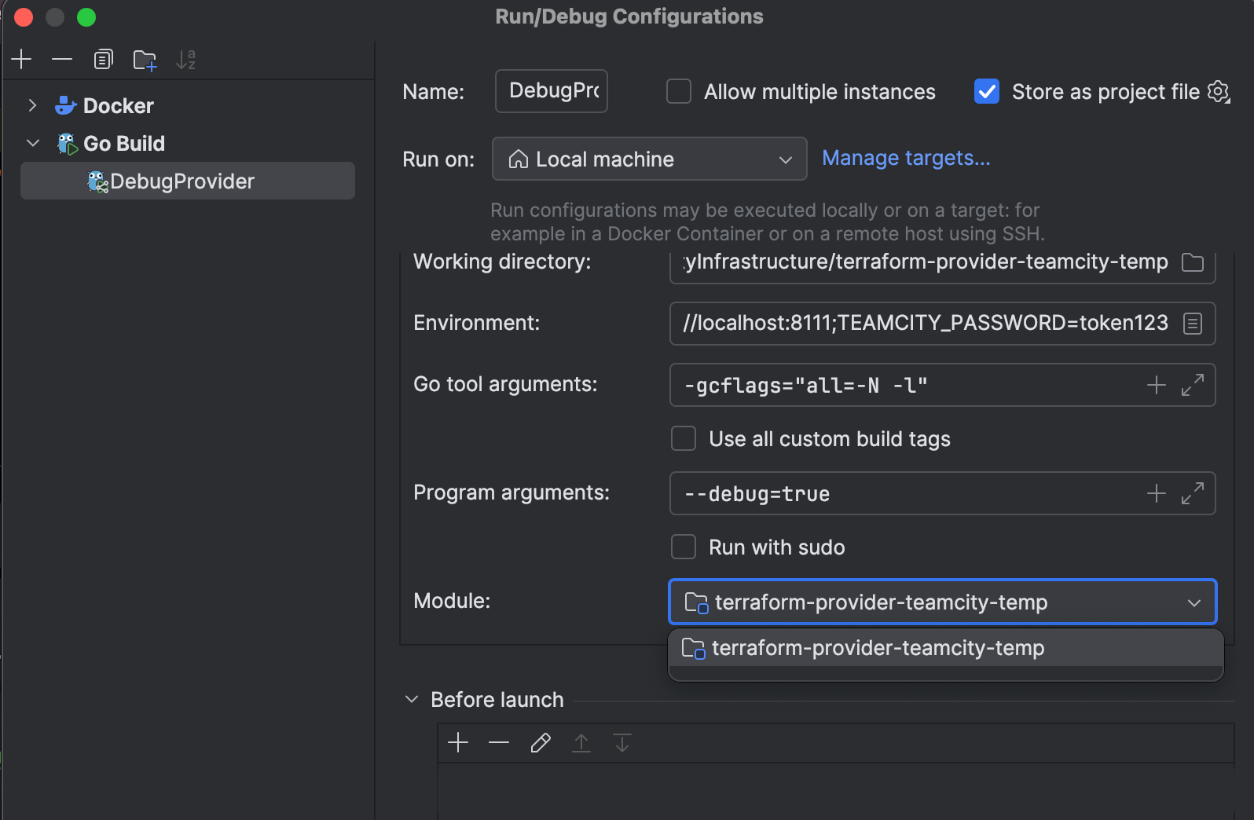Screen dimensions: 1254x820
Task: Edit the Before launch task with the pencil
Action: point(541,742)
